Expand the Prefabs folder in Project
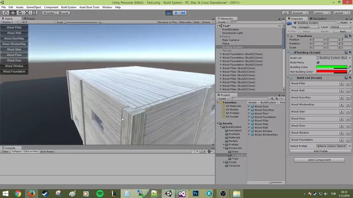353x198 pixels. (x=224, y=145)
